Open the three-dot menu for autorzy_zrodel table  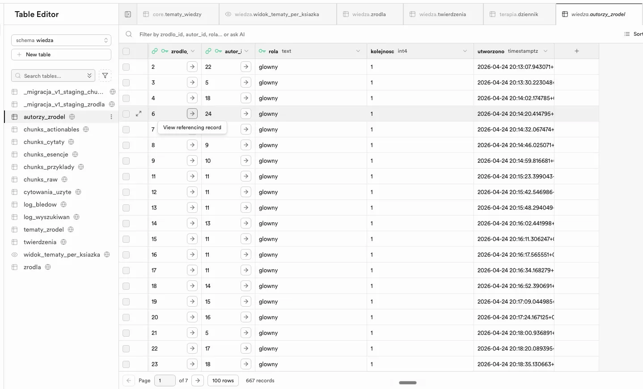click(x=111, y=117)
